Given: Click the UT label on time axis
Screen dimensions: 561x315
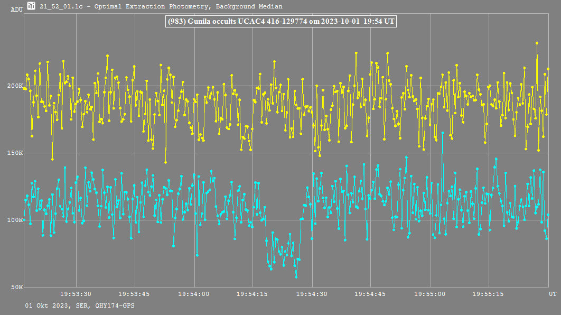Looking at the screenshot, I should tap(552, 294).
